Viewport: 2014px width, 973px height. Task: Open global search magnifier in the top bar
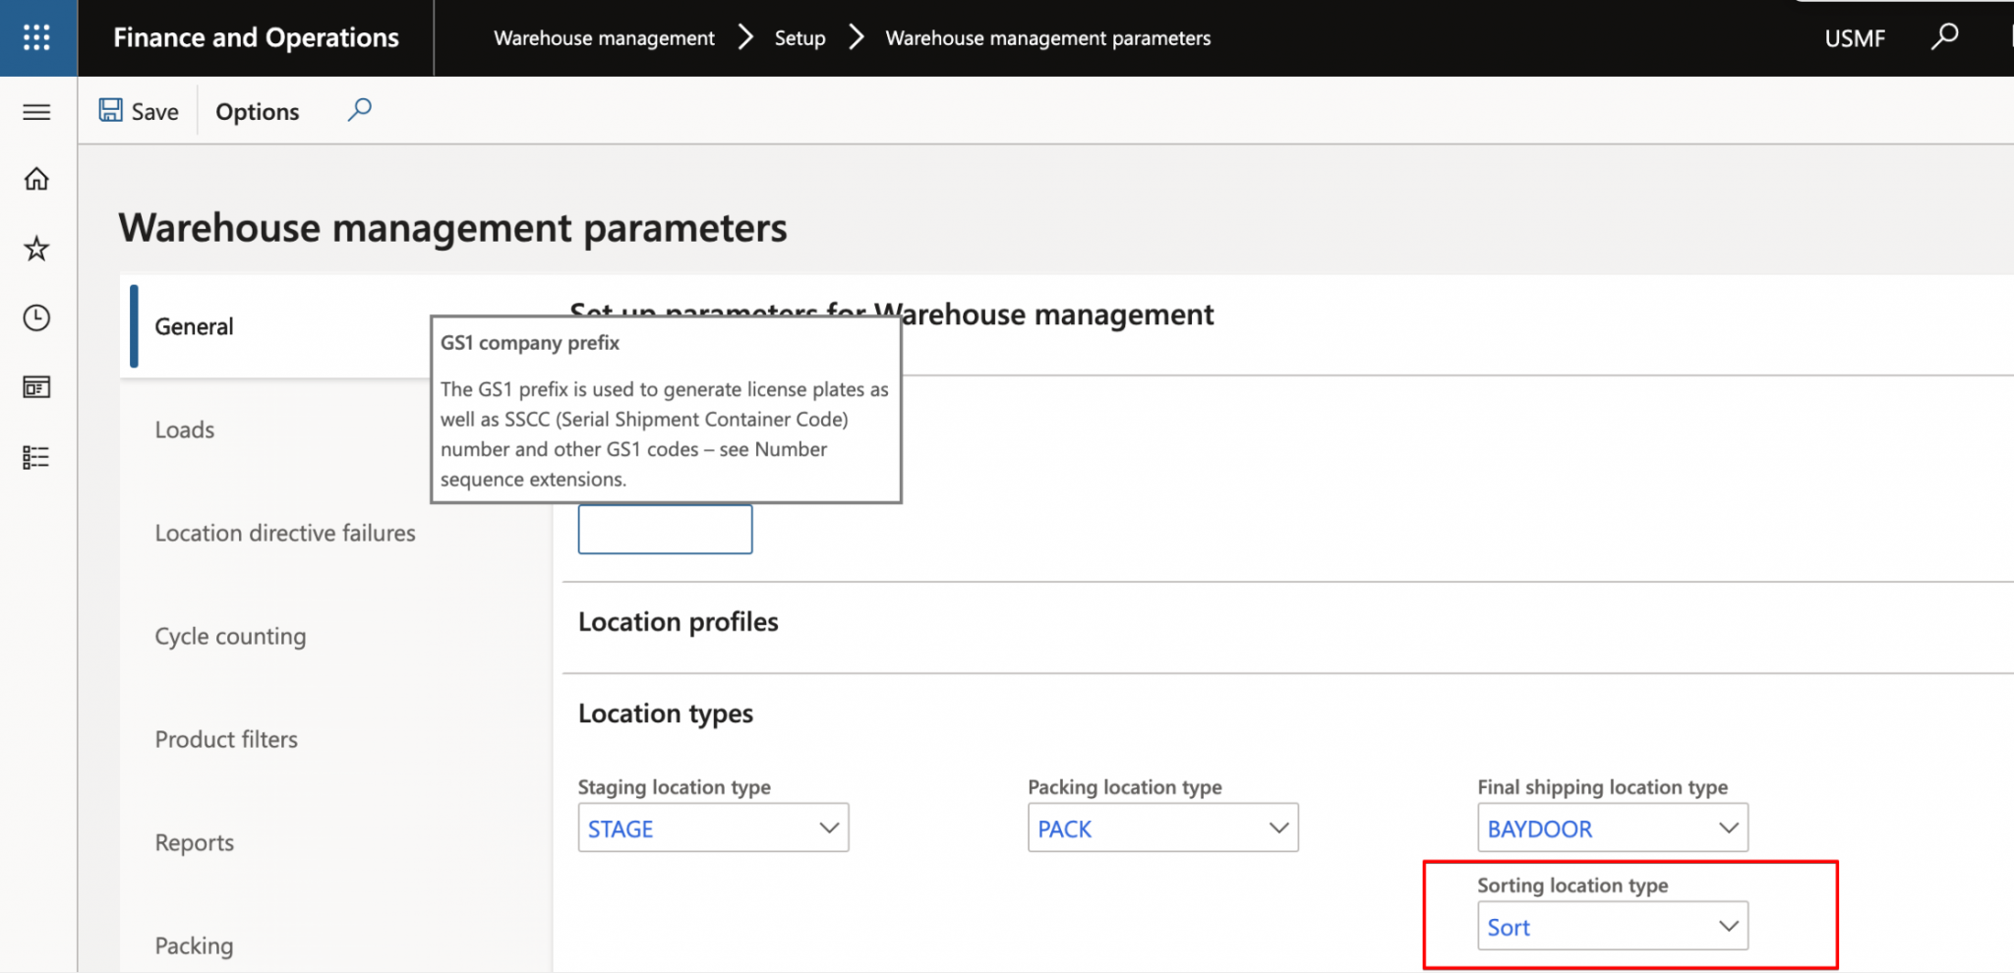click(1946, 36)
